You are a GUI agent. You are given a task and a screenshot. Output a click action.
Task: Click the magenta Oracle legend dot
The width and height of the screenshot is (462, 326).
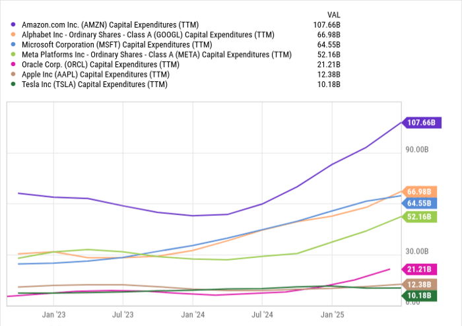(x=13, y=64)
